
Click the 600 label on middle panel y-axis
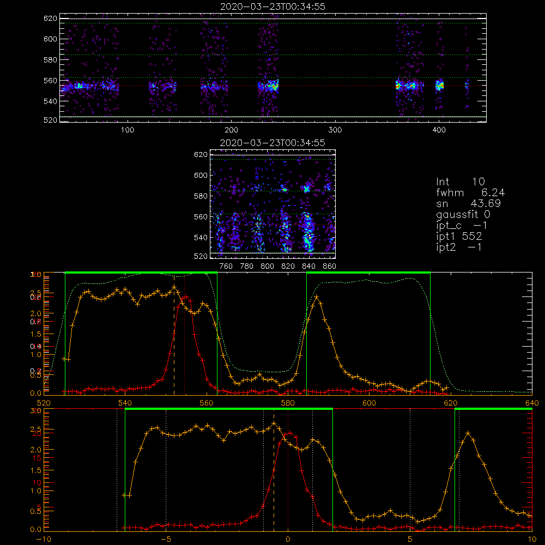[x=201, y=175]
